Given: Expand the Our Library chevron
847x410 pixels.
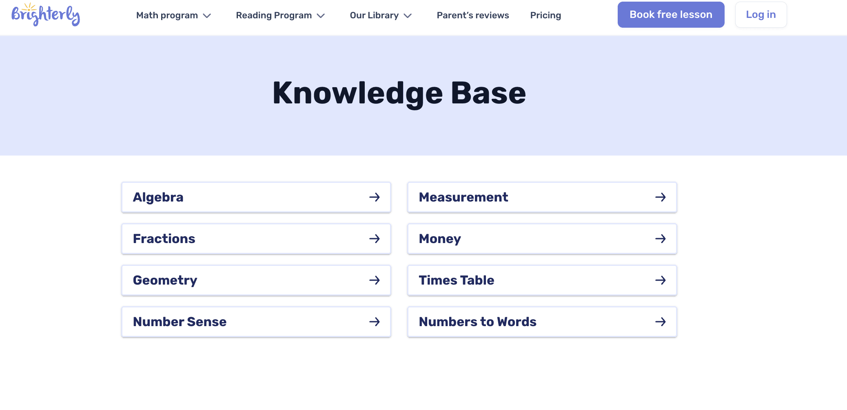Looking at the screenshot, I should [407, 16].
